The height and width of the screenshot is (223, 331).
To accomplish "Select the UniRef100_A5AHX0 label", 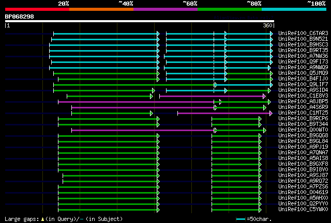I will [x=303, y=198].
